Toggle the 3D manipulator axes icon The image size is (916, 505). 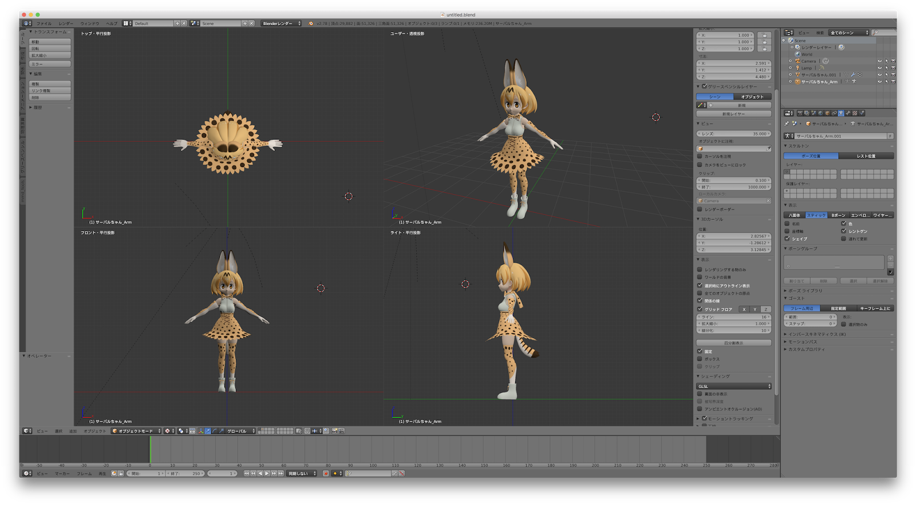[x=201, y=431]
